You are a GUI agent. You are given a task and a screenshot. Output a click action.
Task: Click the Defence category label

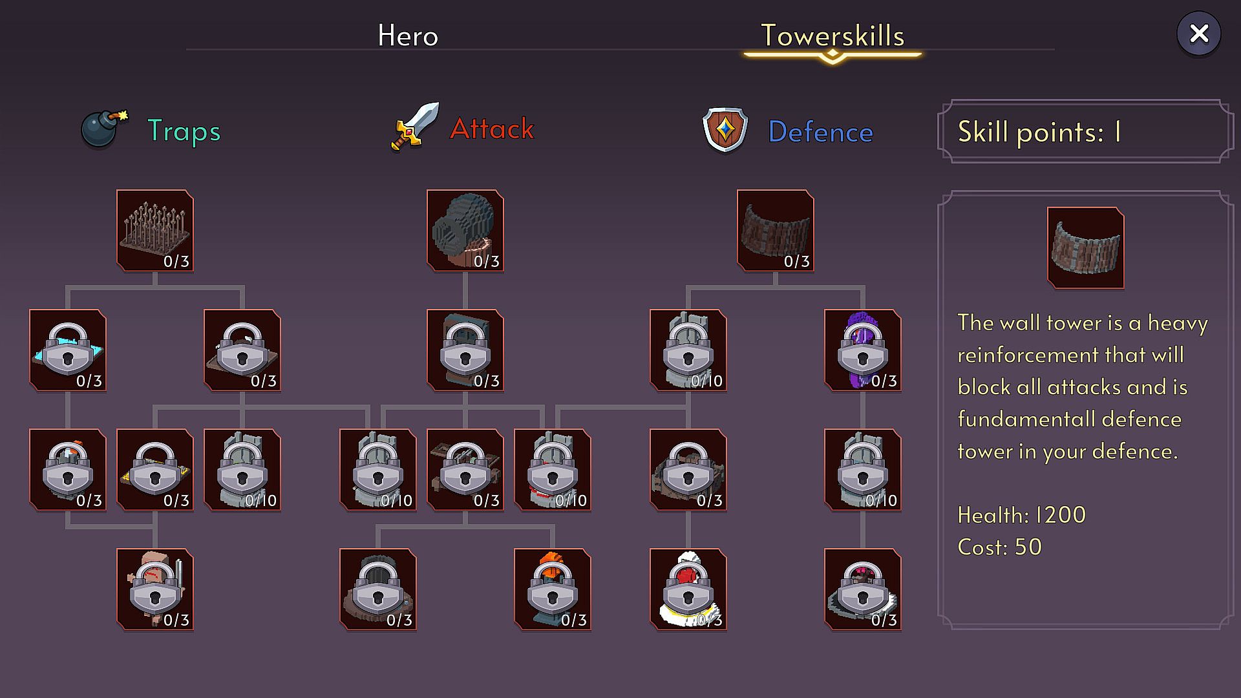tap(821, 132)
